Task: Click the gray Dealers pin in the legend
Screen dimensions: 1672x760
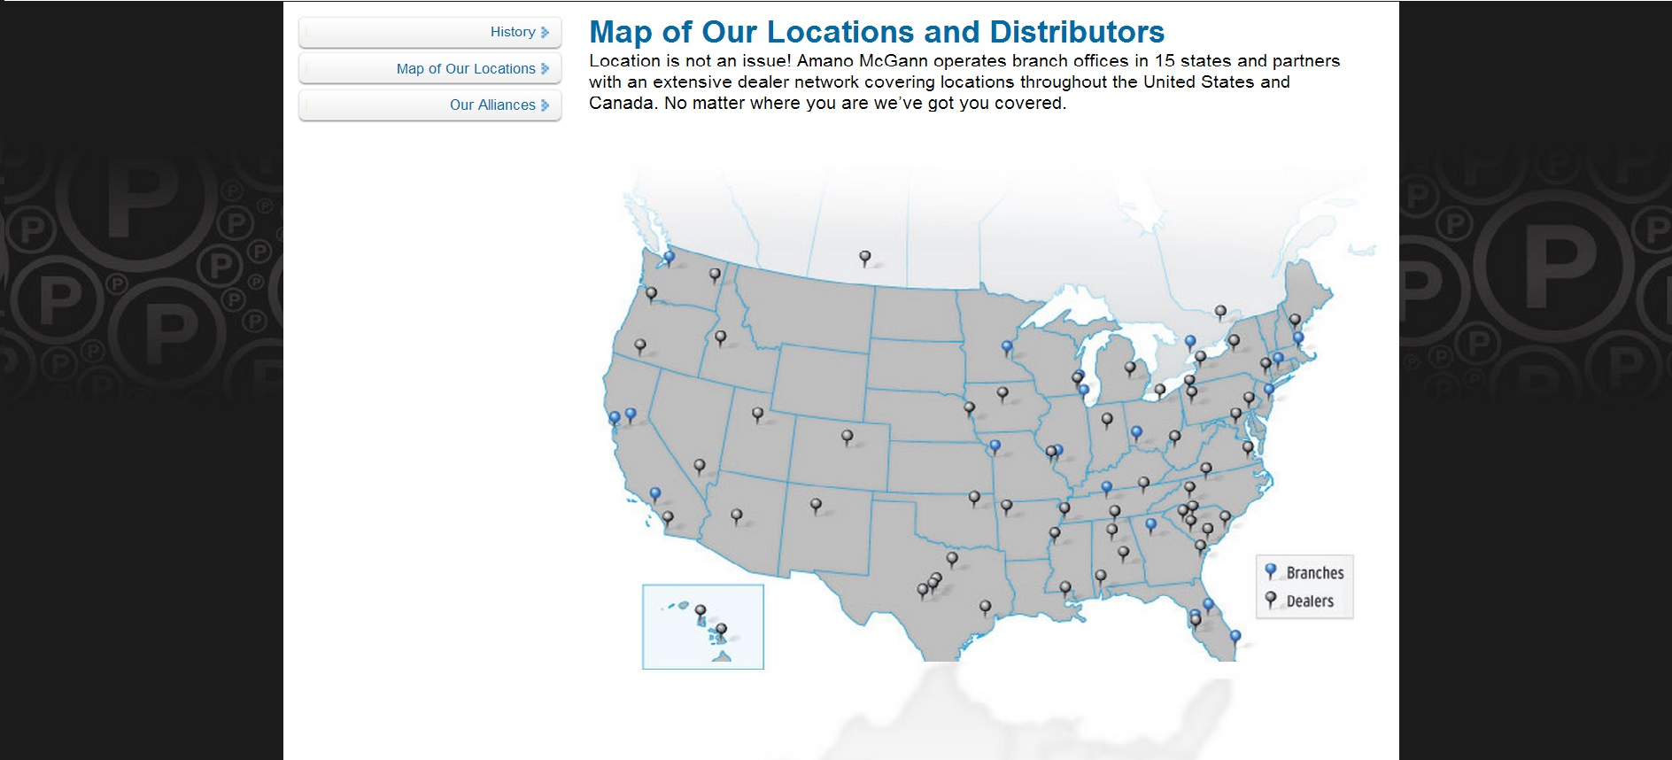Action: 1271,599
